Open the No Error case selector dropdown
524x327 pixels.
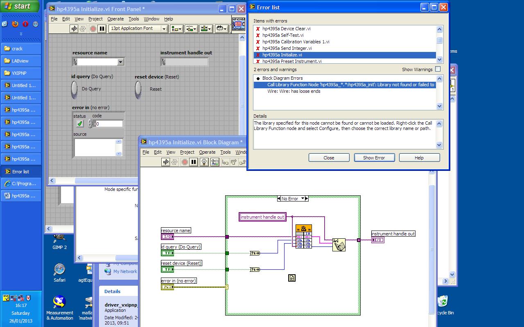click(303, 199)
